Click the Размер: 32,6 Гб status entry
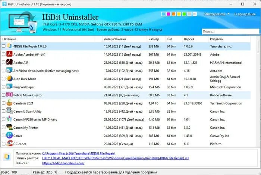 click(45, 172)
